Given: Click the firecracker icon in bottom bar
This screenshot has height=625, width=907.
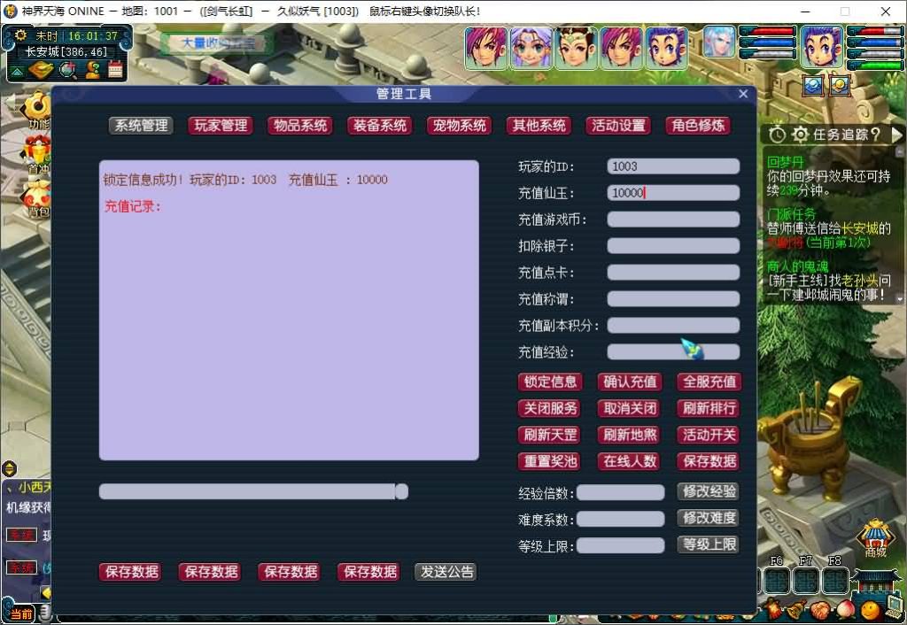Looking at the screenshot, I should pos(772,609).
